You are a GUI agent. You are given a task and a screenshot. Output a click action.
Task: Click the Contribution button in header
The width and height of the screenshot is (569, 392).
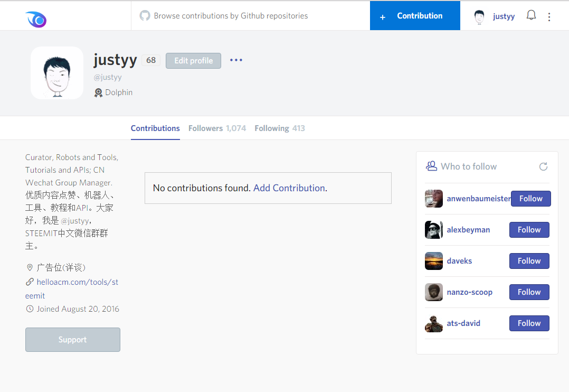(415, 16)
